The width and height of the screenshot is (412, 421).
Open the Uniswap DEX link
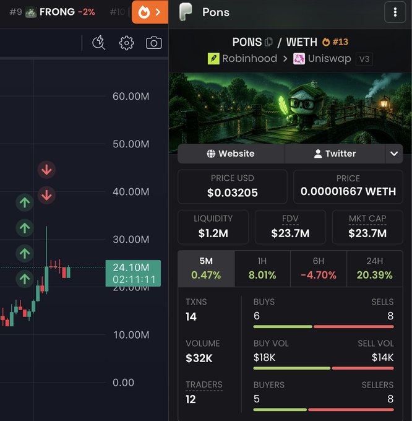(322, 59)
